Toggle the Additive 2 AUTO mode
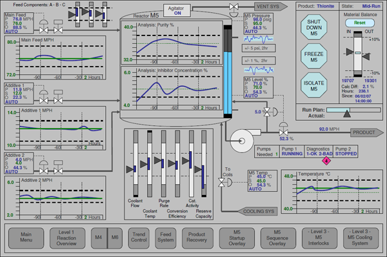Viewport: 387px width, 257px height. pos(12,172)
